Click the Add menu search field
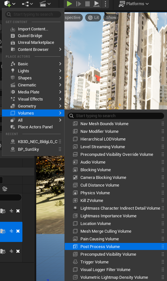Image resolution: width=167 pixels, height=281 pixels. click(x=33, y=14)
